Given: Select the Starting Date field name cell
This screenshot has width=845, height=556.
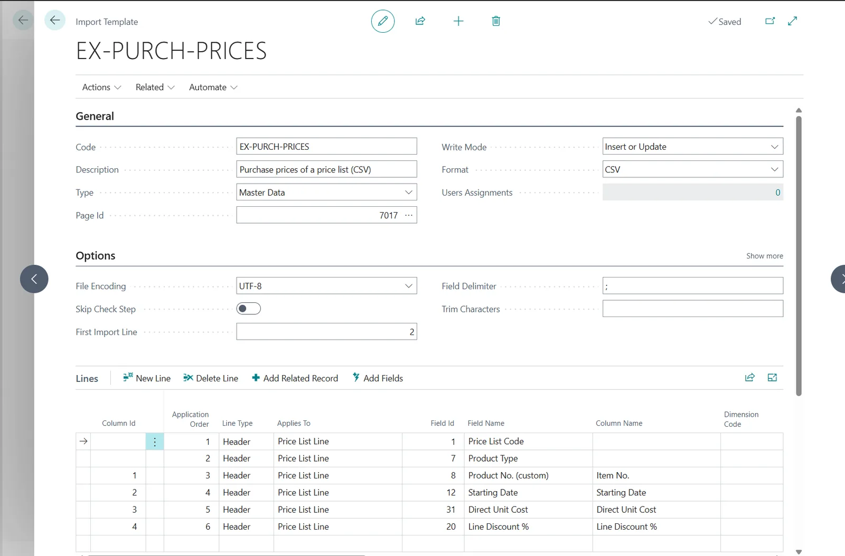Looking at the screenshot, I should pyautogui.click(x=528, y=493).
